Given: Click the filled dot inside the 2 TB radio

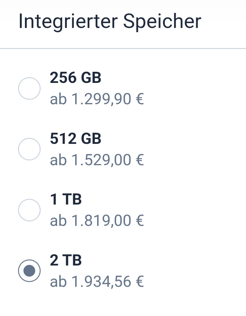Looking at the screenshot, I should [x=29, y=271].
